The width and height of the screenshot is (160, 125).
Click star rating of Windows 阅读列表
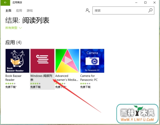[x=35, y=84]
